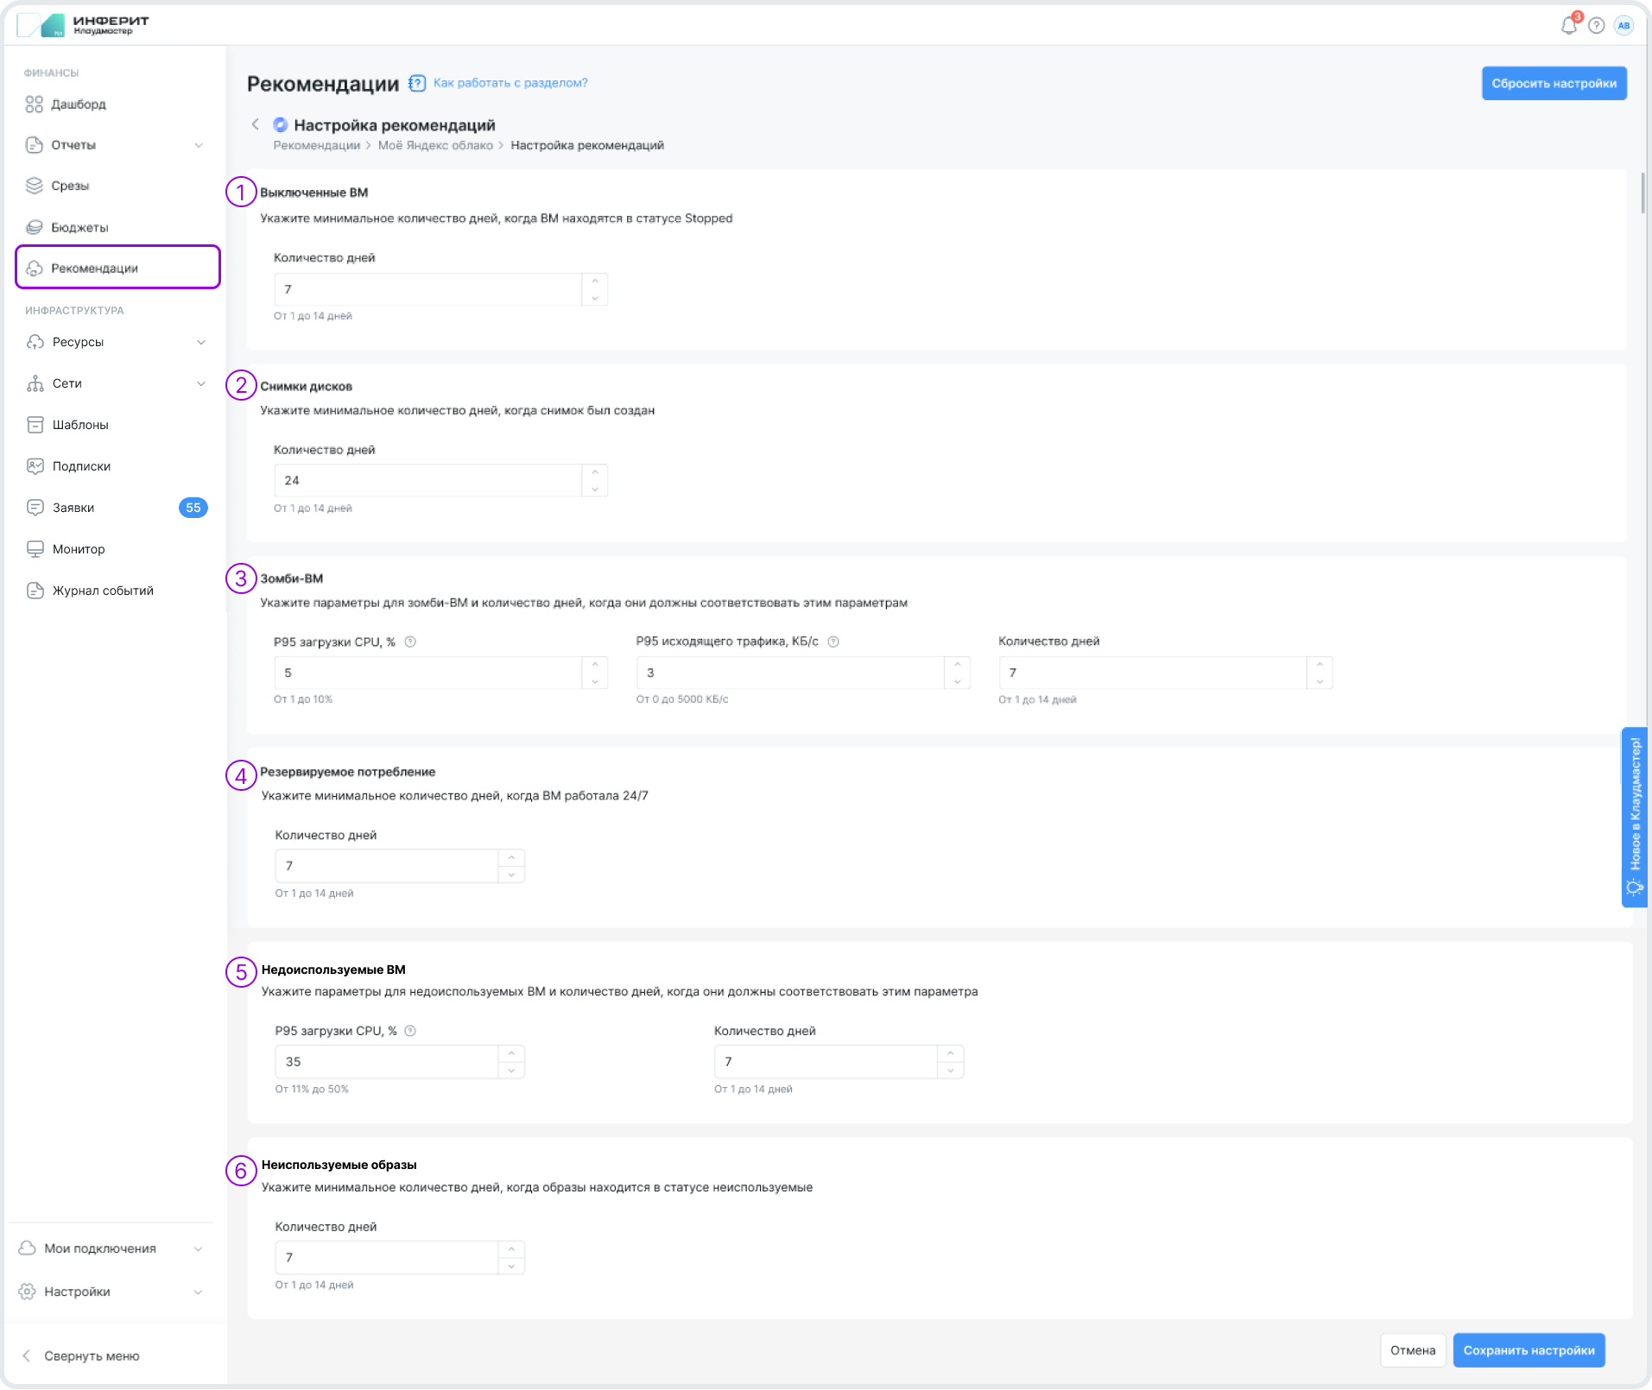The image size is (1652, 1390).
Task: Open the AB user avatar menu
Action: click(x=1624, y=26)
